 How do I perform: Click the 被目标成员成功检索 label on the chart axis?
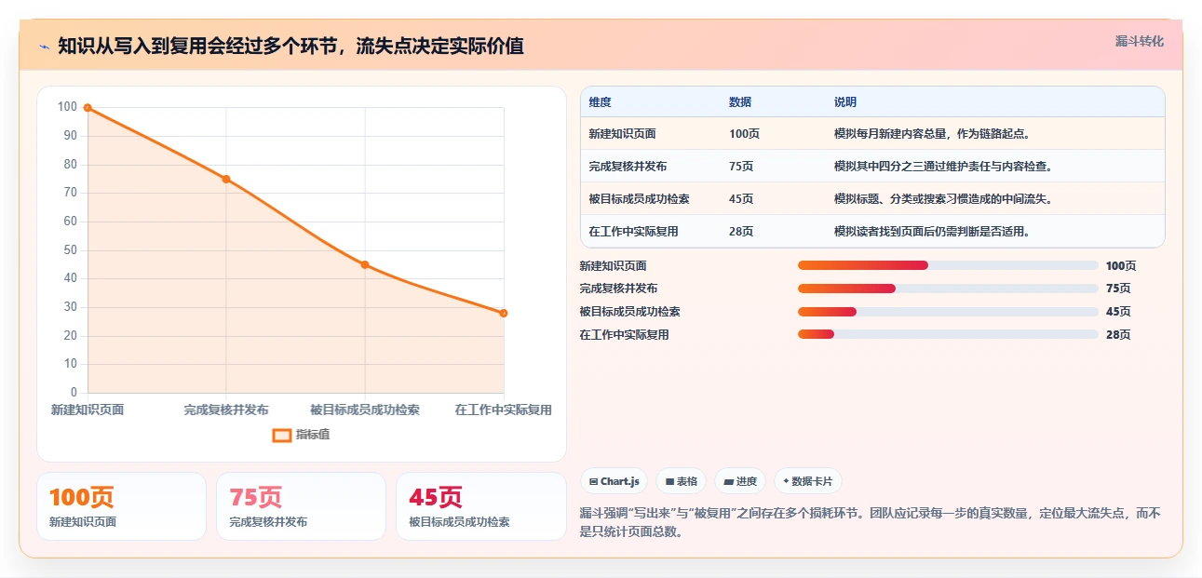(x=365, y=410)
